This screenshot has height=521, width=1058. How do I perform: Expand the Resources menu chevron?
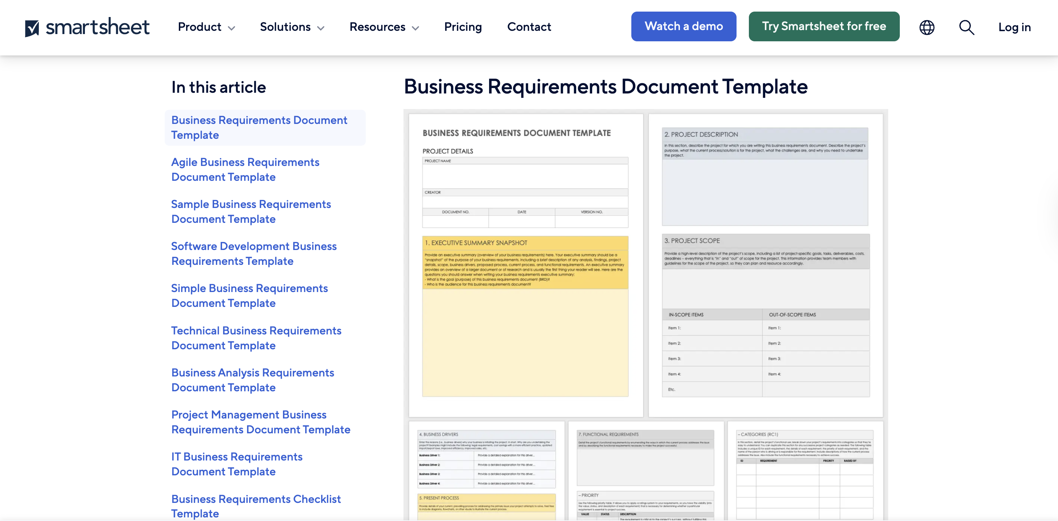[x=416, y=28]
